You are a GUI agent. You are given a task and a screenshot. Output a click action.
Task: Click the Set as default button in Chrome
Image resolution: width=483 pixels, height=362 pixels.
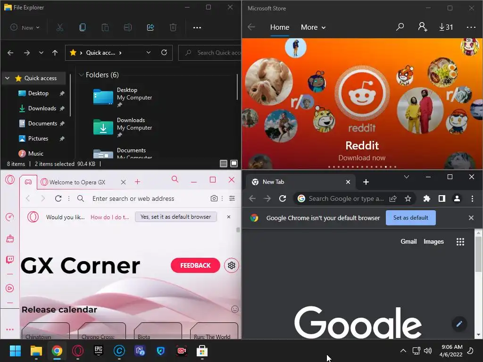[x=411, y=218]
